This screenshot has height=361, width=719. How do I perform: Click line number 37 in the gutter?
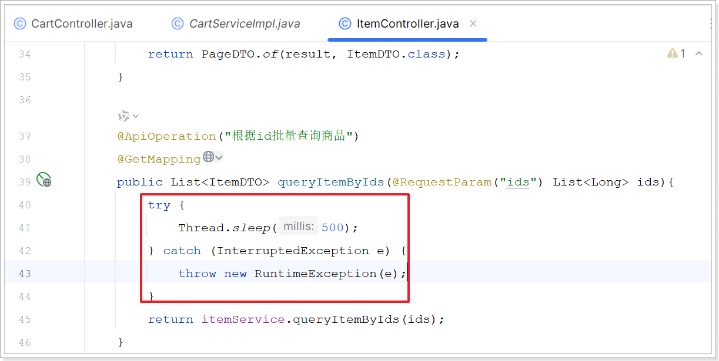click(x=24, y=136)
